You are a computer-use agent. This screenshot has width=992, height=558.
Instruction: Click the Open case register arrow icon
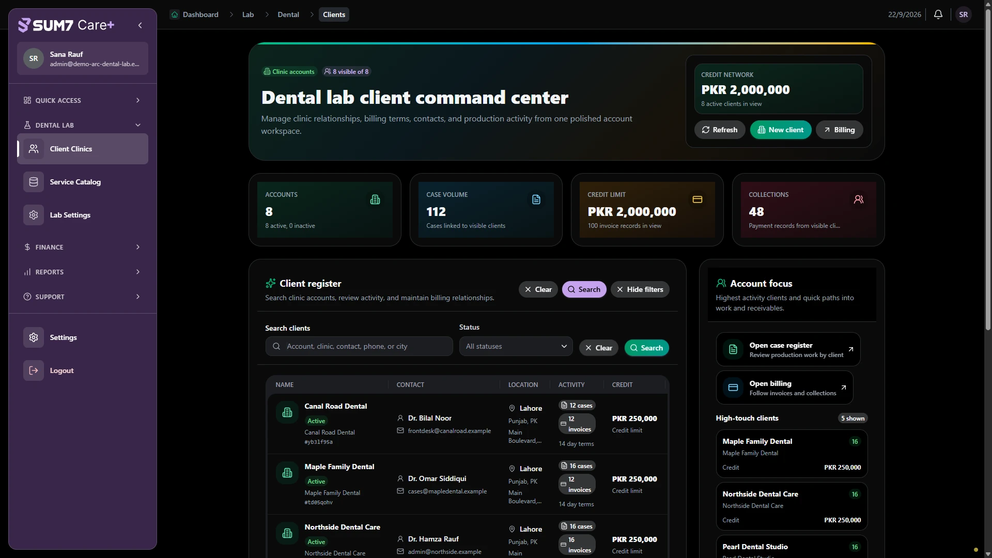[850, 349]
